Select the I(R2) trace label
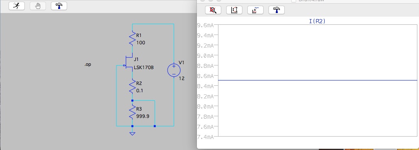 tap(317, 22)
